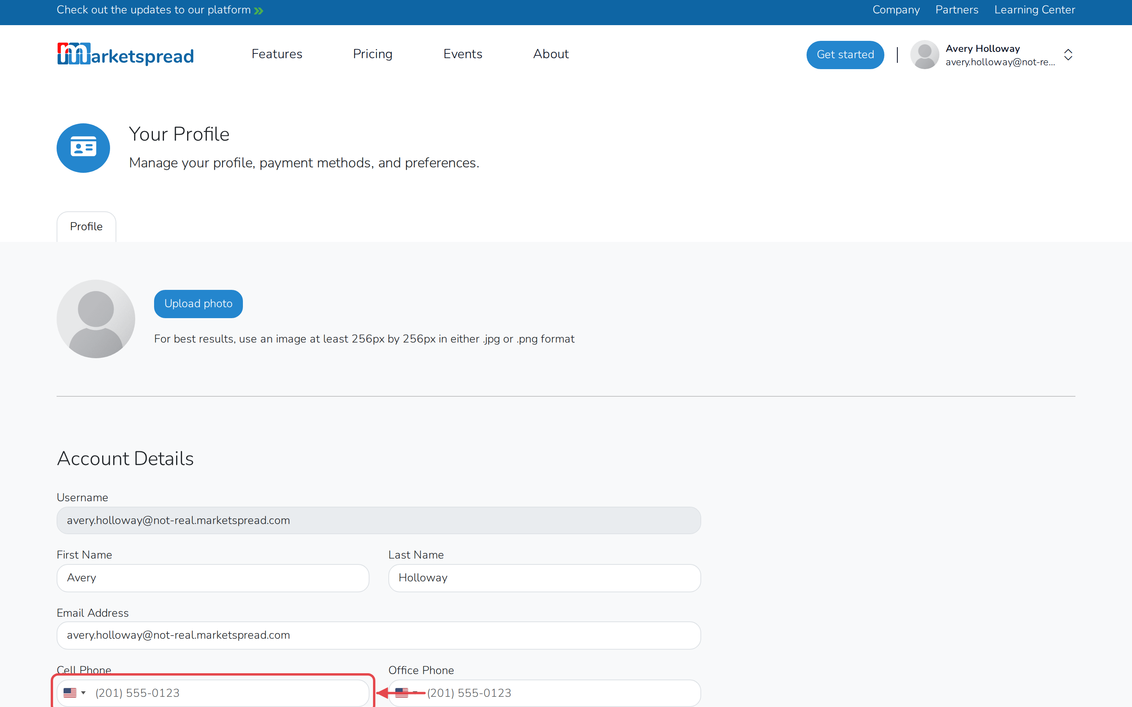Screen dimensions: 1132x707
Task: Click the Avery Holloway header avatar
Action: click(x=924, y=55)
